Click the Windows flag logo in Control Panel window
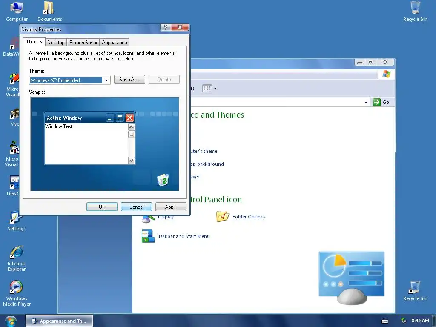436x327 pixels. (x=387, y=74)
